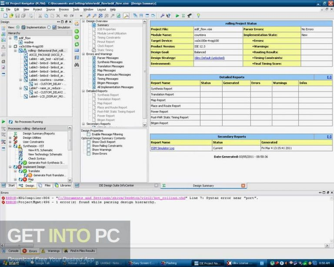Check Show Failing Constraints option
The width and height of the screenshot is (334, 267).
point(89,146)
